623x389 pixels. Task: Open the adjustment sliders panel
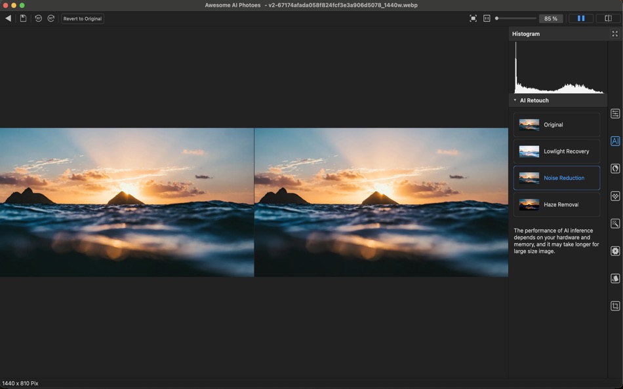[x=615, y=114]
